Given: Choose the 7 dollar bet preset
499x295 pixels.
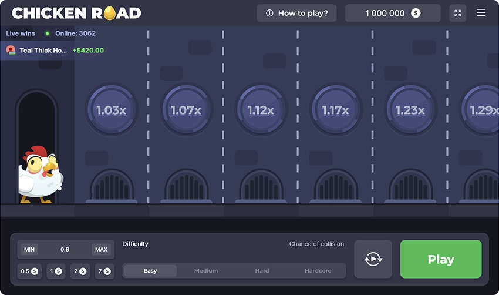Looking at the screenshot, I should (x=104, y=271).
